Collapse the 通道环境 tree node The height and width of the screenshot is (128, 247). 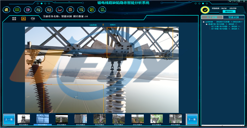[x=207, y=24]
